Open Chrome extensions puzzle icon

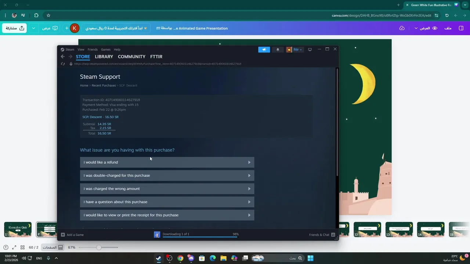tap(36, 15)
